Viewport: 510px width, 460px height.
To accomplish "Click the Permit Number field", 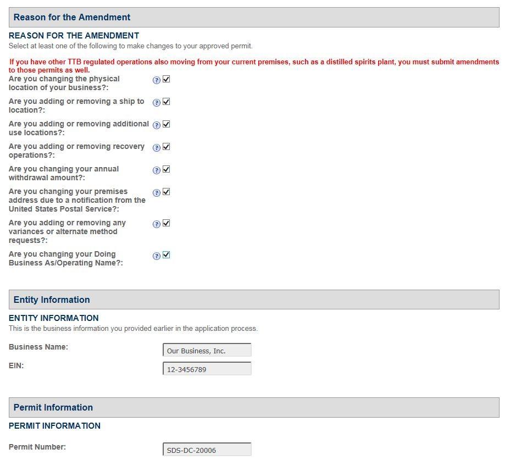I will 207,450.
